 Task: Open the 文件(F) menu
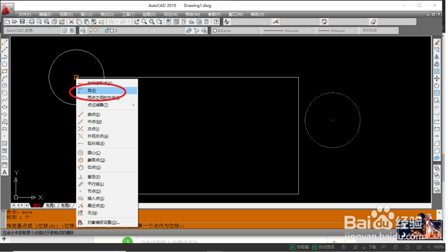[x=25, y=14]
